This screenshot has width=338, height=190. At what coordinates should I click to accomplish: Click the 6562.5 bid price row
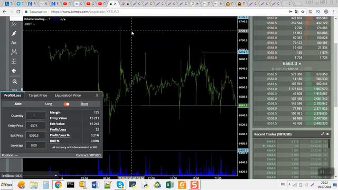click(x=292, y=74)
